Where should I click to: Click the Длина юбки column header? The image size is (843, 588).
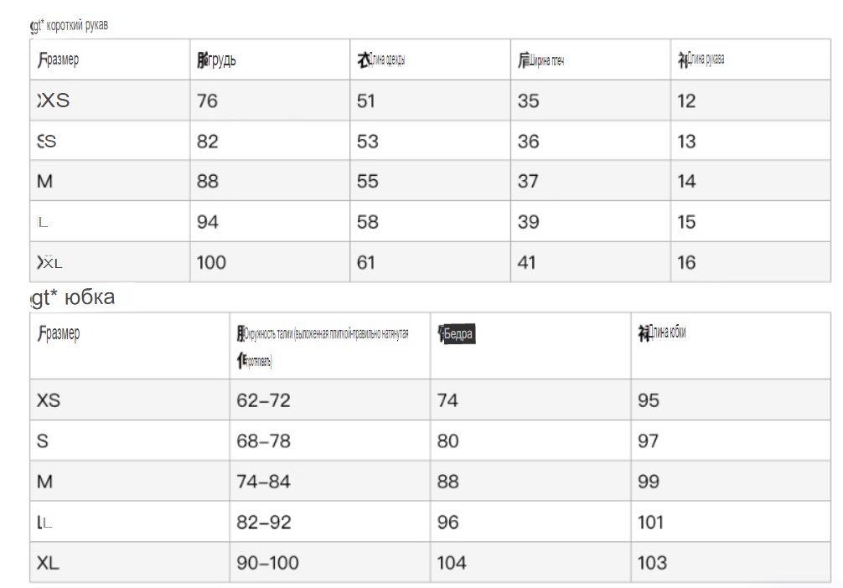coord(662,333)
